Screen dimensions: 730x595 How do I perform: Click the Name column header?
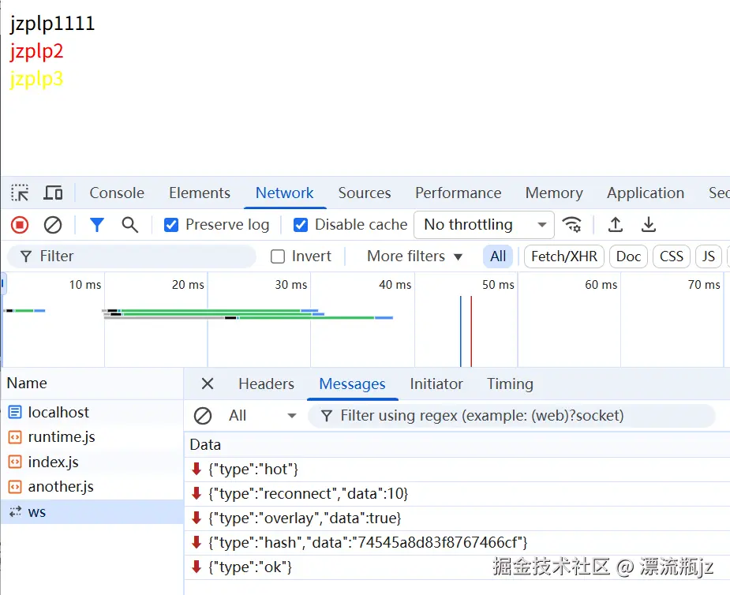tap(92, 384)
